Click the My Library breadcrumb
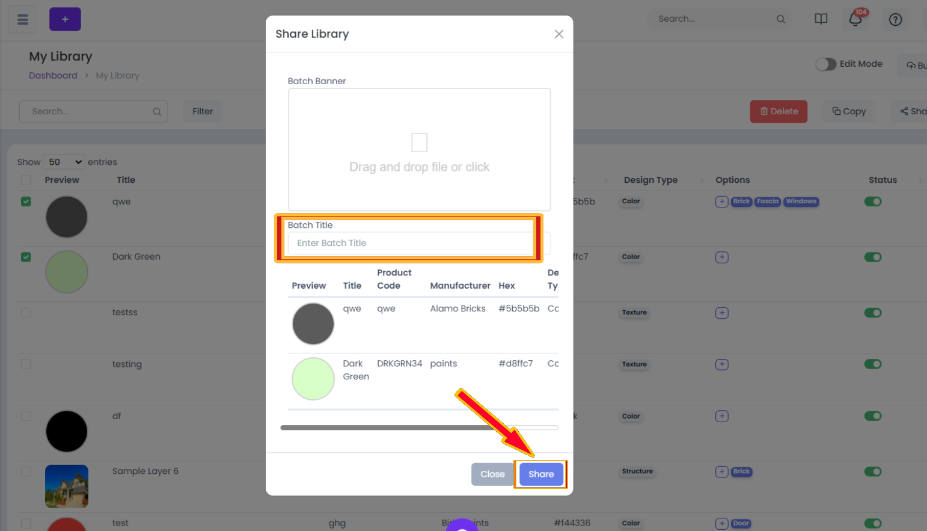 click(117, 76)
